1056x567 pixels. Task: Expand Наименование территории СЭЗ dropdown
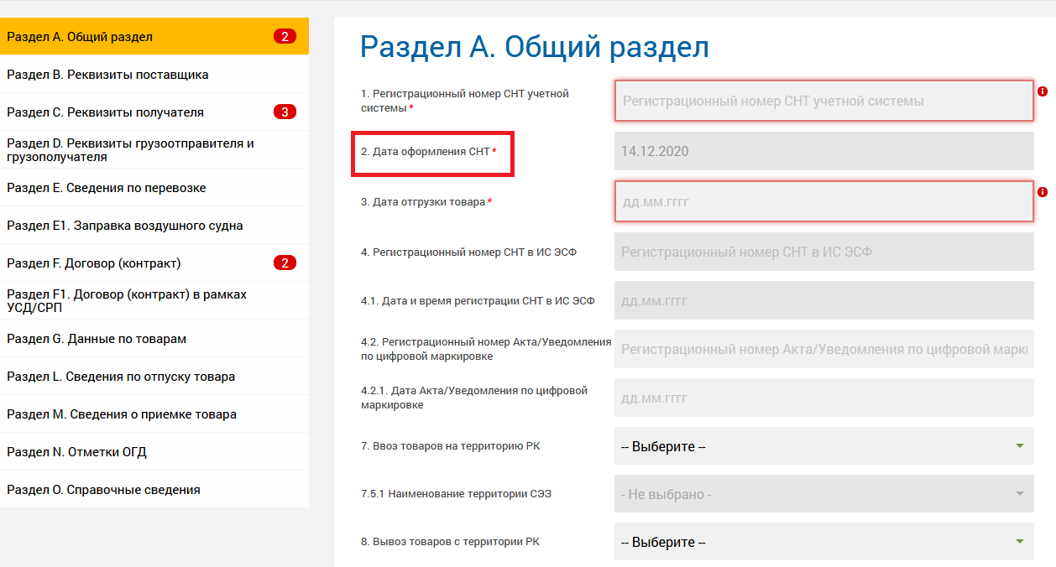pos(824,494)
